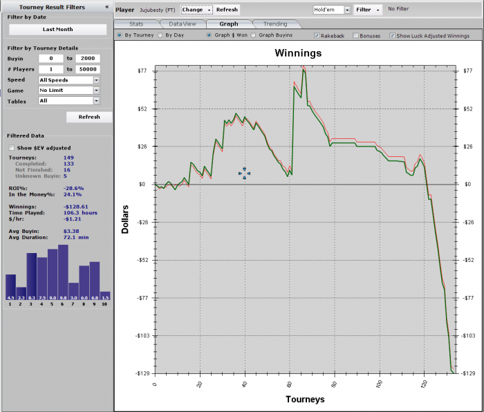
Task: Switch to the Stats tab
Action: point(136,24)
